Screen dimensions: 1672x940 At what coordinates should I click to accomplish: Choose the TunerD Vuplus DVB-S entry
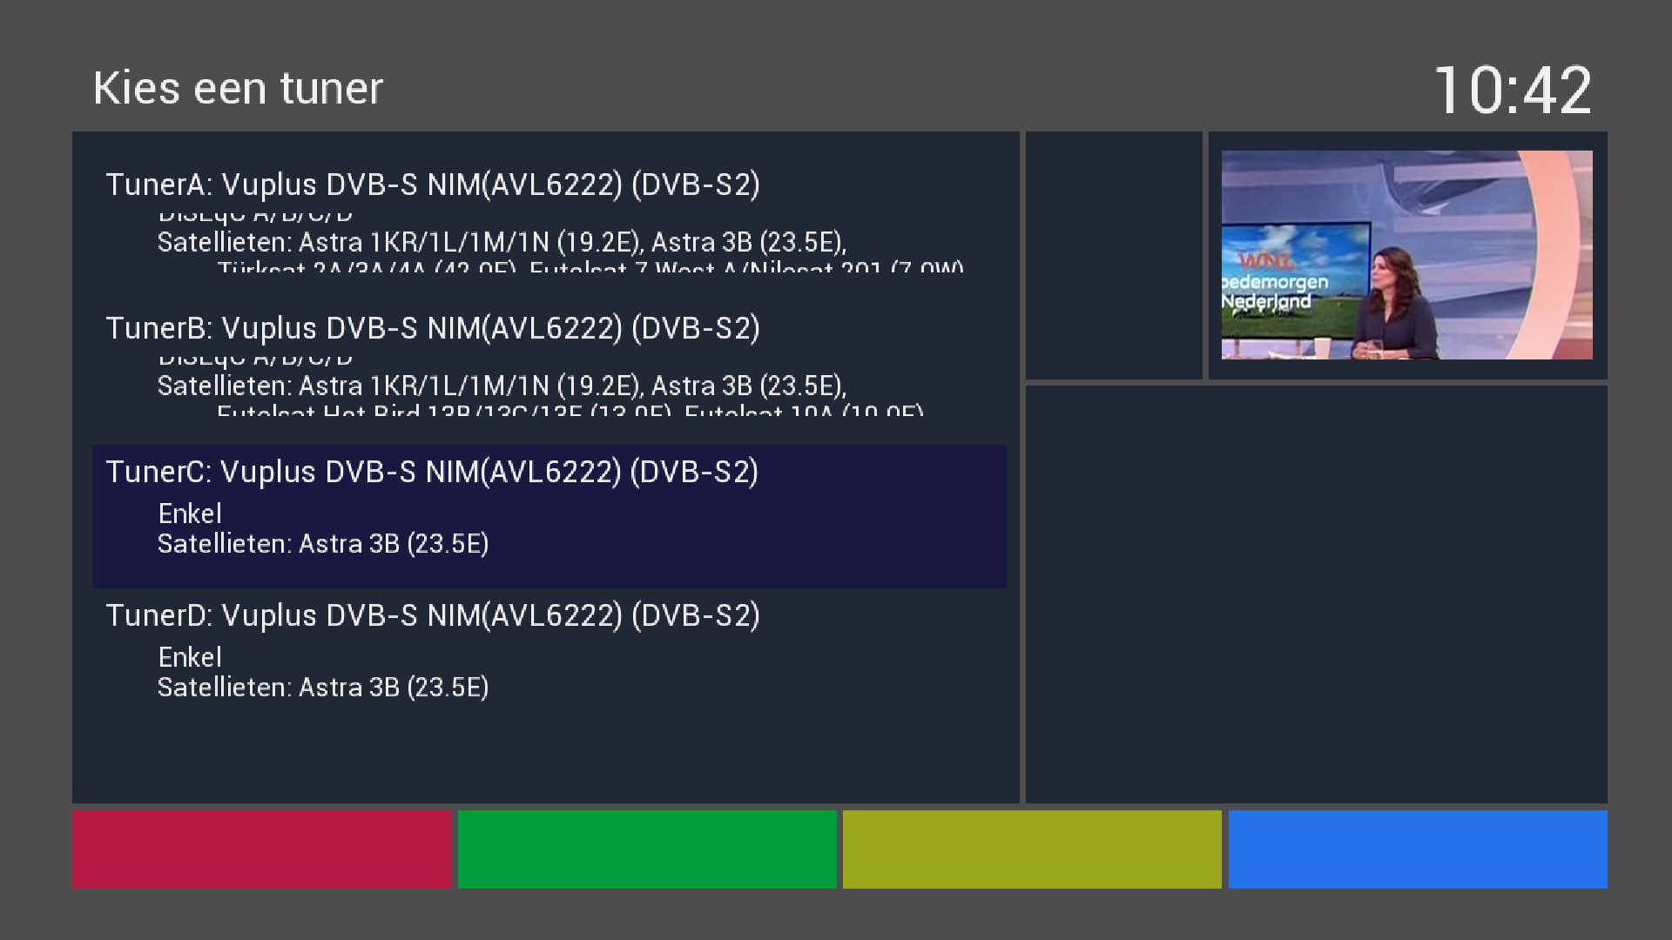coord(433,615)
